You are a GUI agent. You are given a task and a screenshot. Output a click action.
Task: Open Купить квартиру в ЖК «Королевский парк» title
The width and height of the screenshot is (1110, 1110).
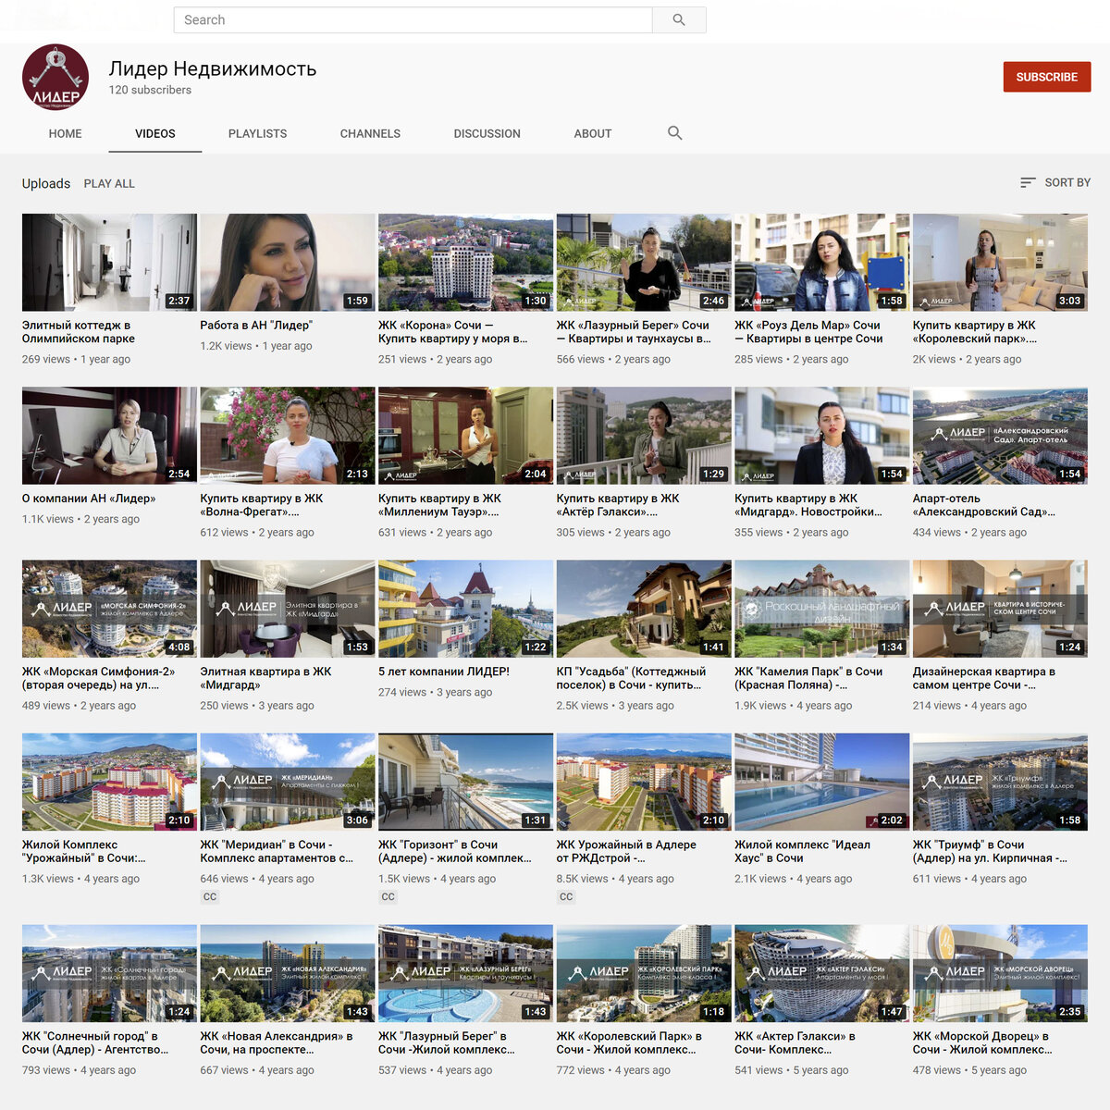975,332
